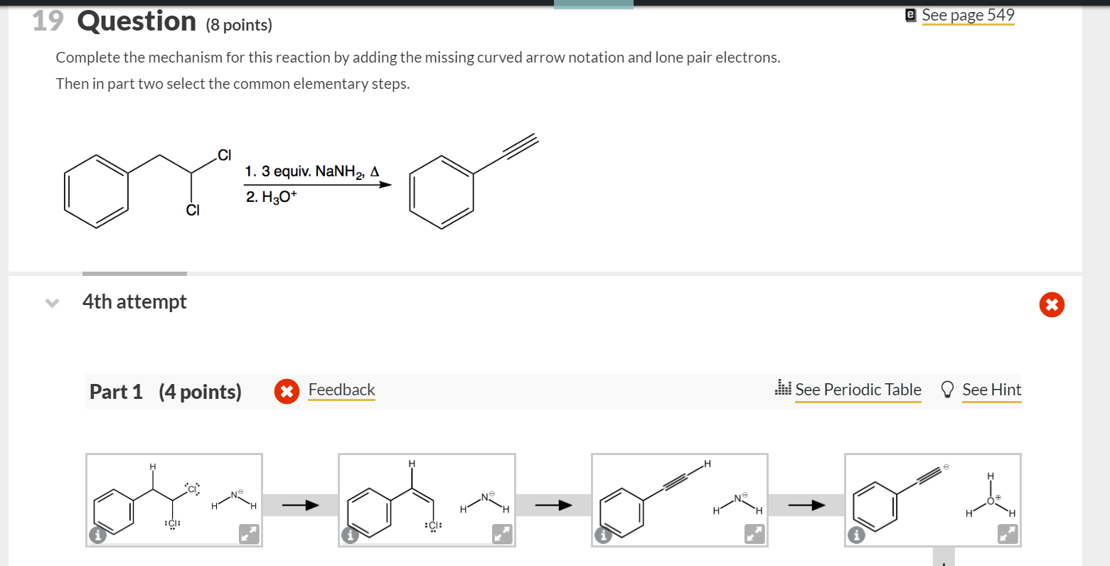Open info on the alkyne intermediate panel
The width and height of the screenshot is (1110, 566).
(x=603, y=534)
